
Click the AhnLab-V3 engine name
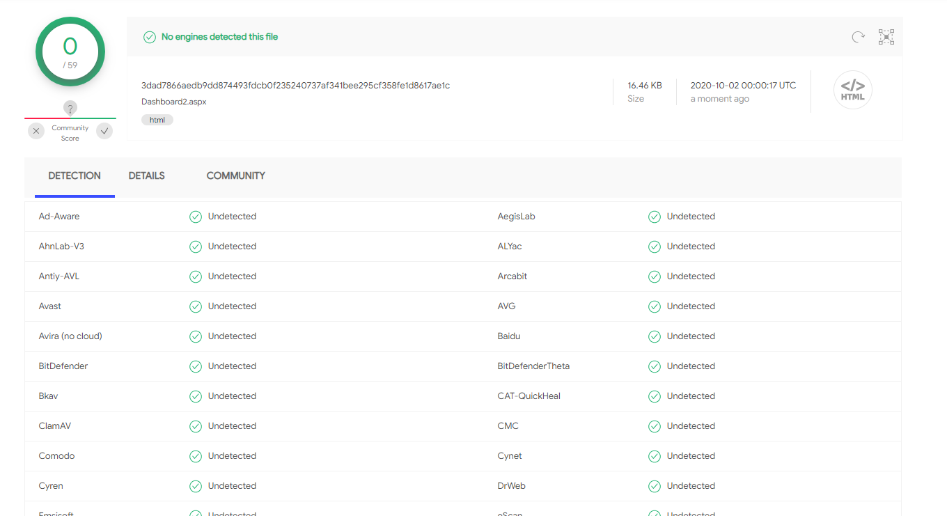pyautogui.click(x=62, y=247)
